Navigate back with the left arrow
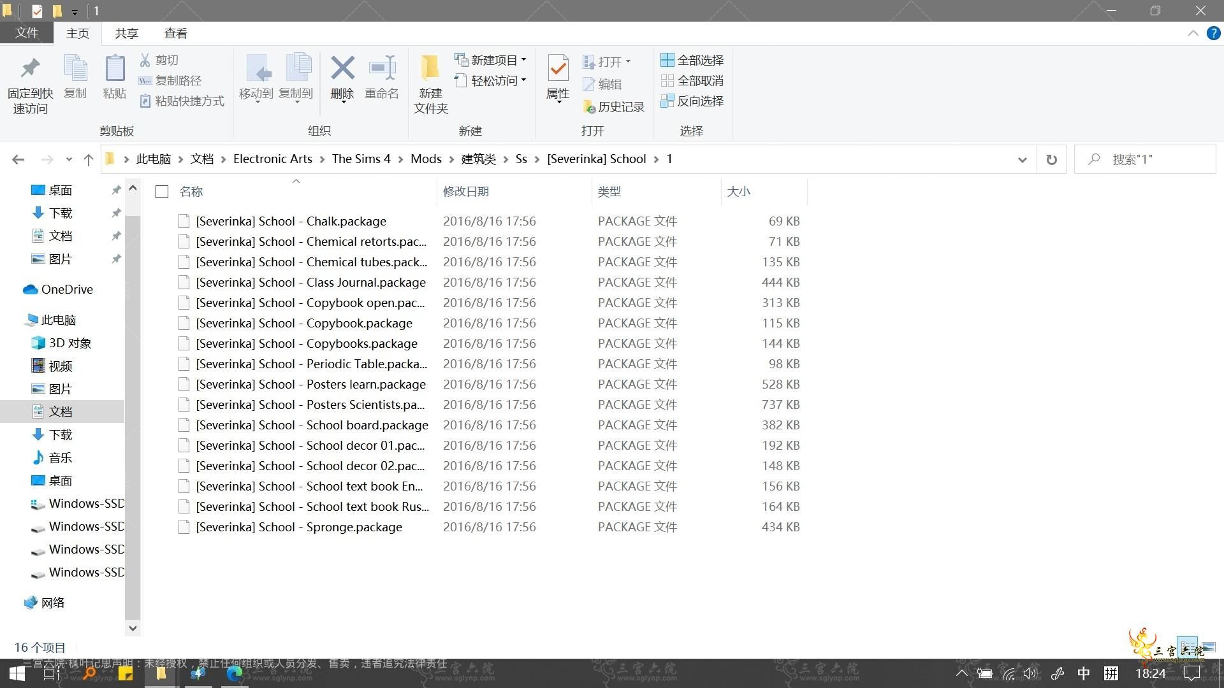The width and height of the screenshot is (1224, 688). [18, 159]
